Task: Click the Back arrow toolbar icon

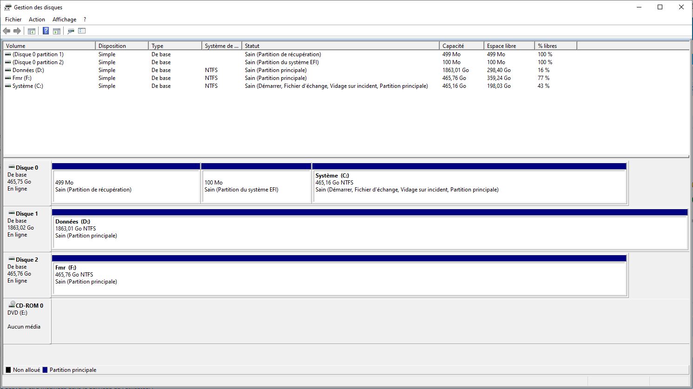Action: [7, 31]
